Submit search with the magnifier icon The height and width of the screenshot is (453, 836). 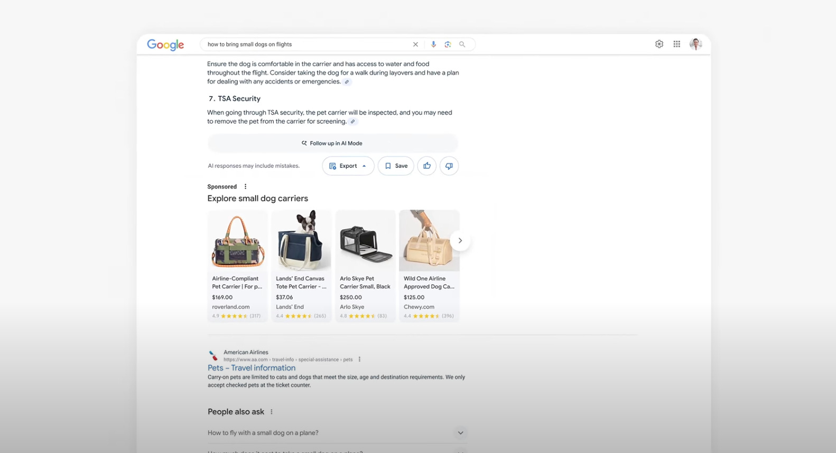(x=462, y=44)
